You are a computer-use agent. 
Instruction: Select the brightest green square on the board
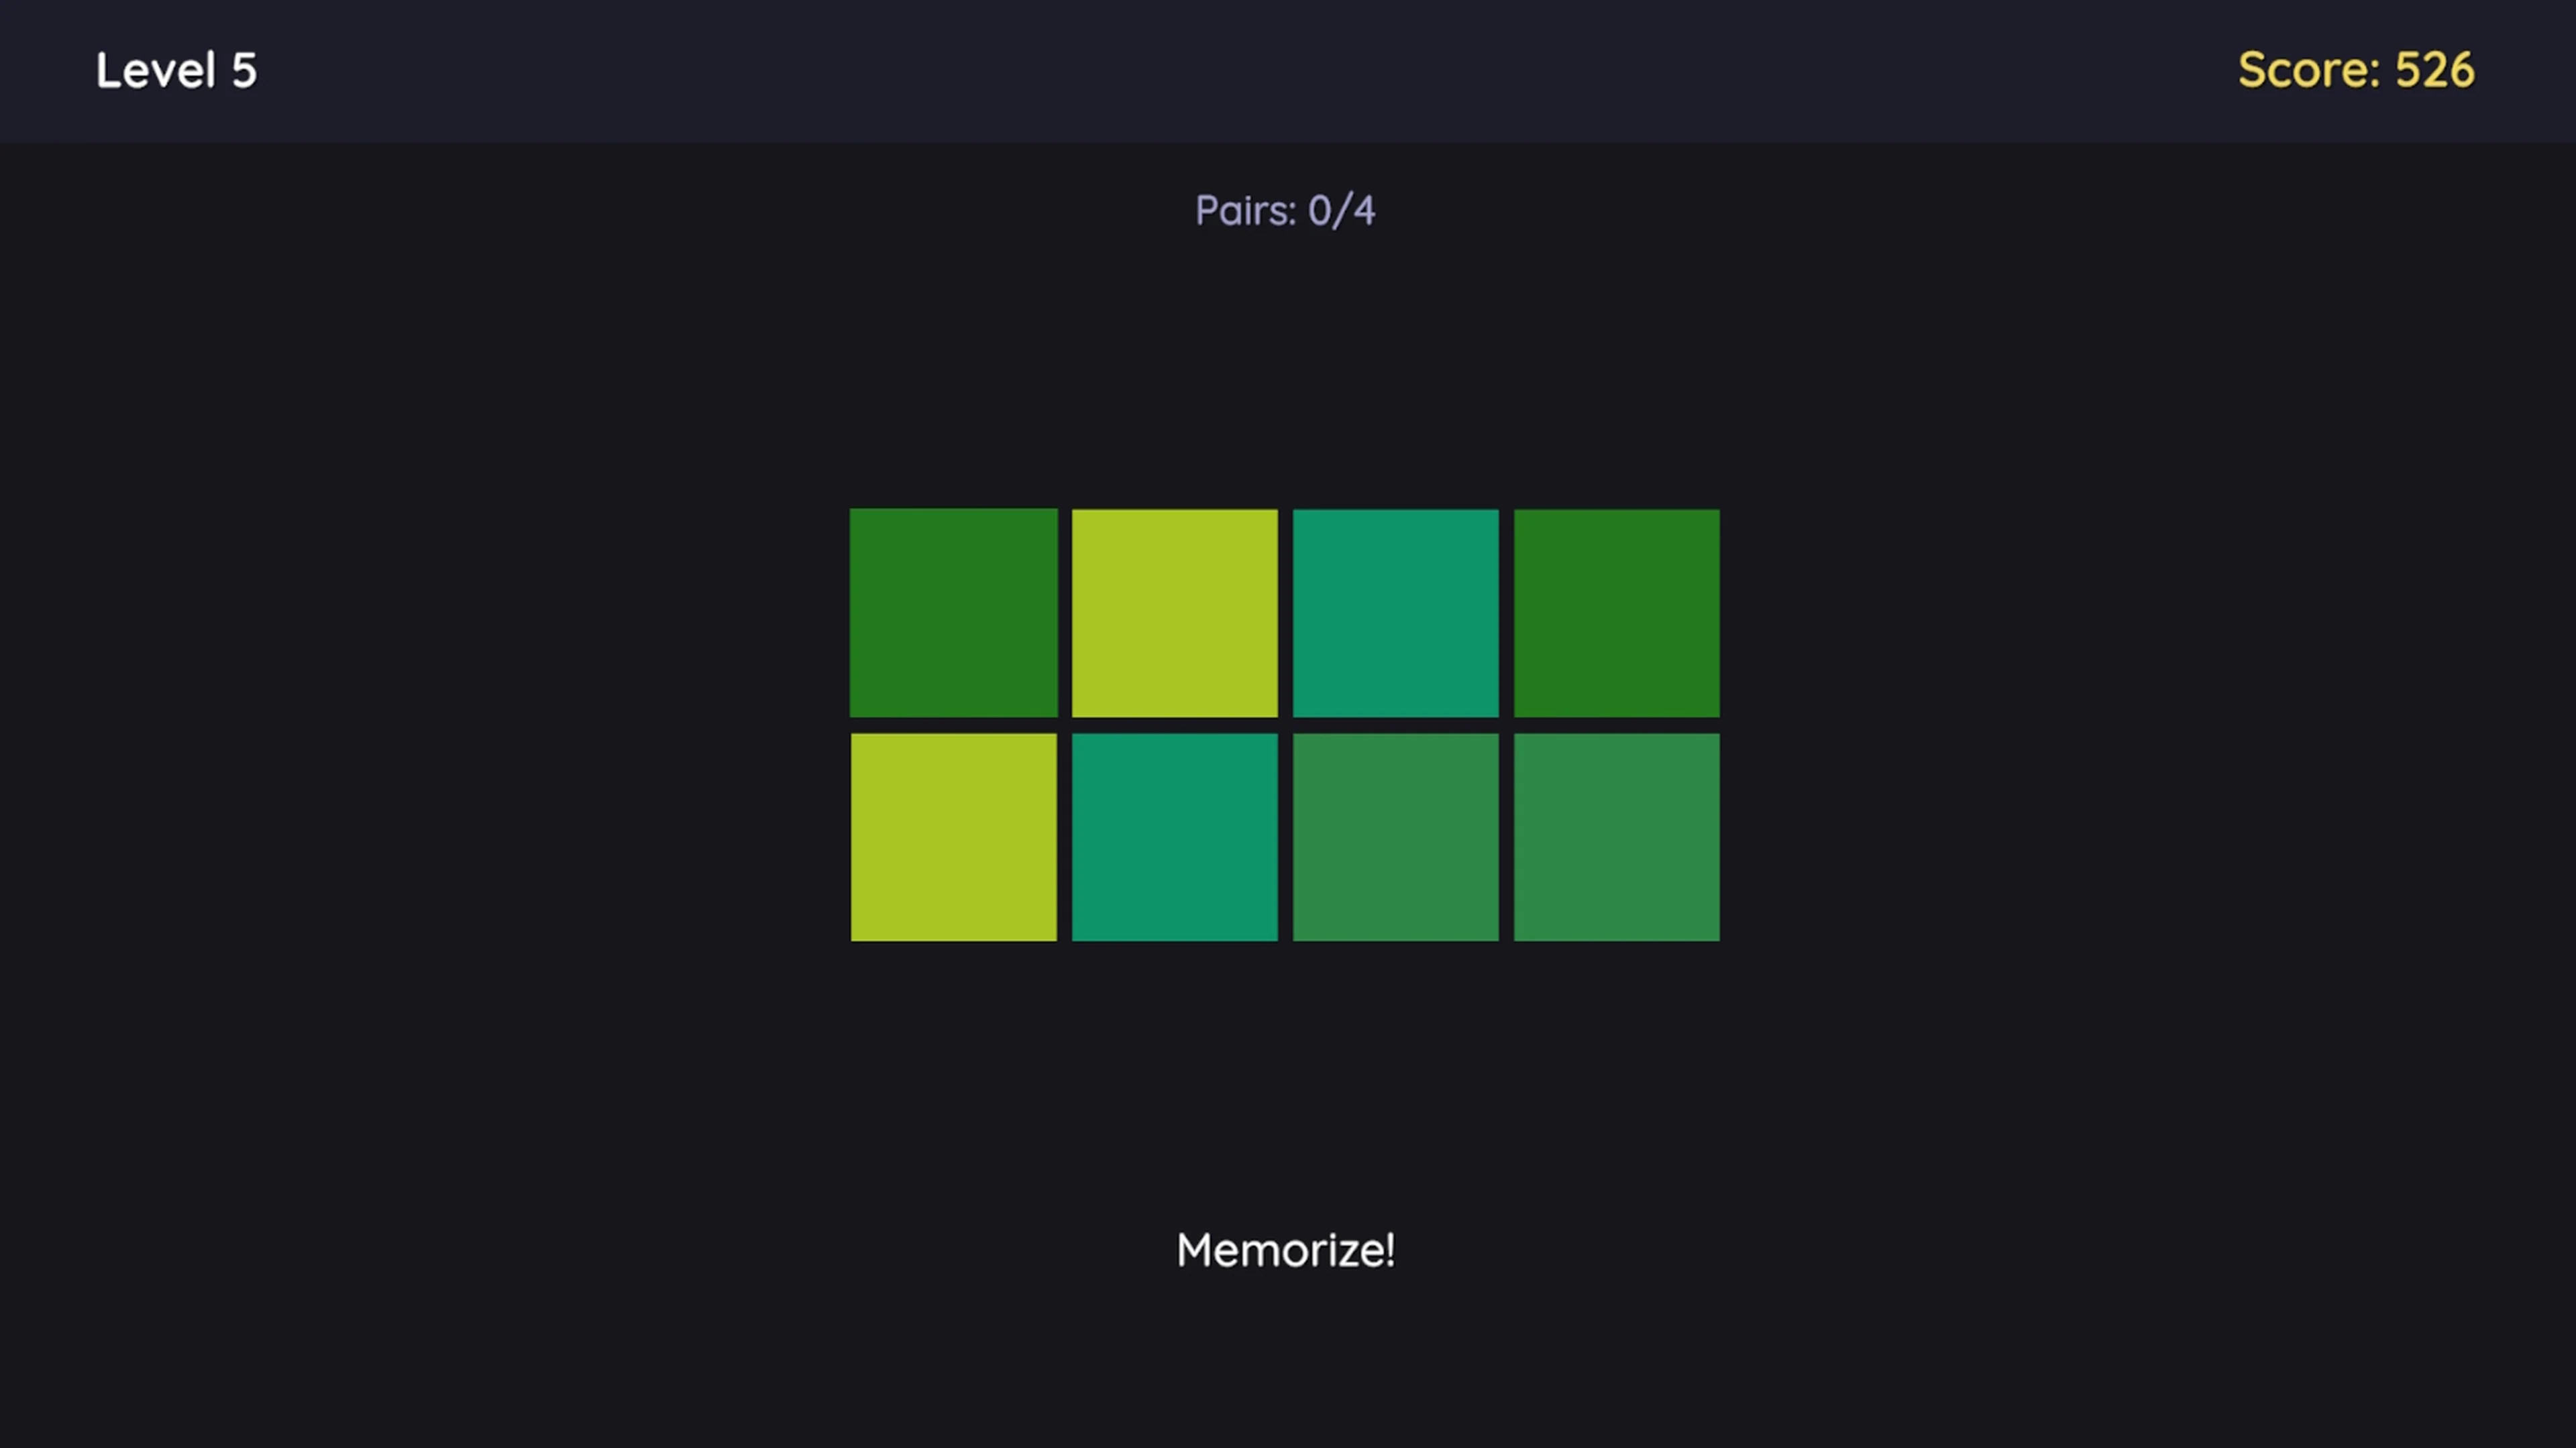pos(1174,613)
